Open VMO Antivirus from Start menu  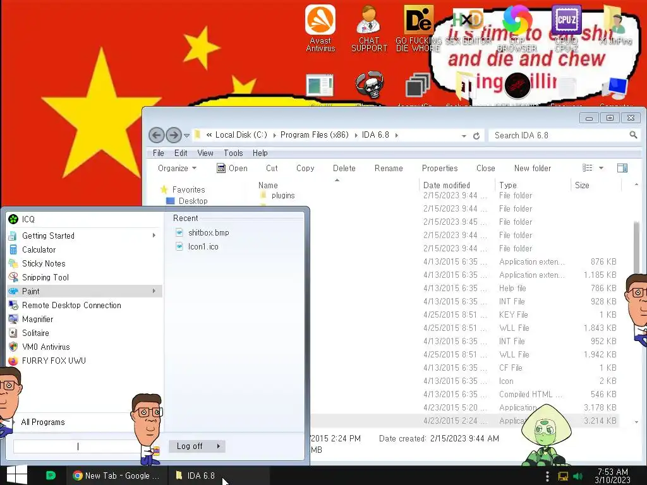click(x=85, y=347)
